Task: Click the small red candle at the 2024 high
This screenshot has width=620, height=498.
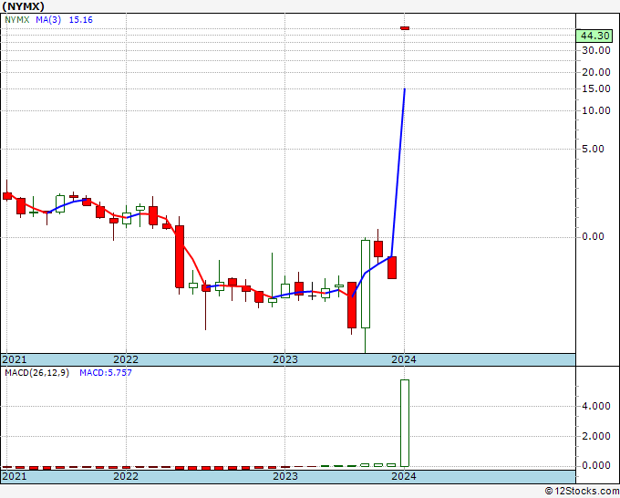Action: 405,28
